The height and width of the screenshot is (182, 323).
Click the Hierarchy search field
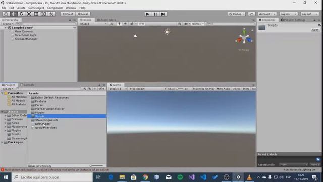(45, 24)
